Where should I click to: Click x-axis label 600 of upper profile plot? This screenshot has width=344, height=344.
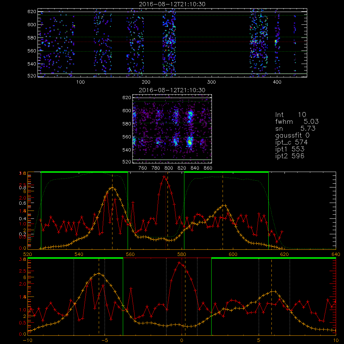coord(233,254)
